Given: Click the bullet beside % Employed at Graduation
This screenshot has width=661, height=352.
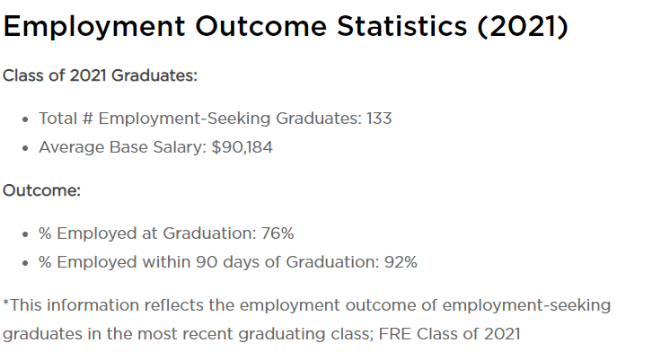Looking at the screenshot, I should pos(25,234).
